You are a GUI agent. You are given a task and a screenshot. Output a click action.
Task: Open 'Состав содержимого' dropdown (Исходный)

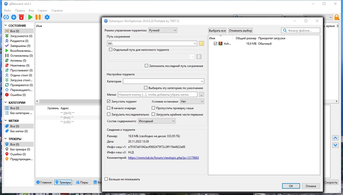pos(157,121)
